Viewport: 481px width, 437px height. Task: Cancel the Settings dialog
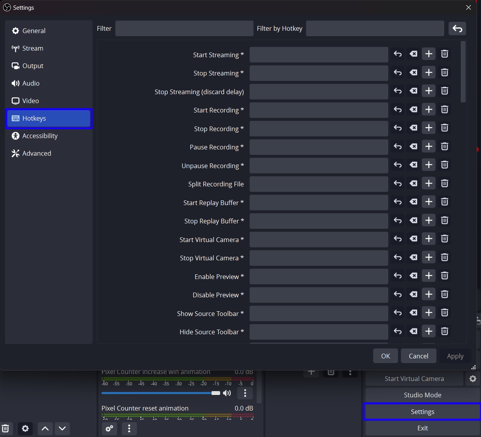[418, 356]
